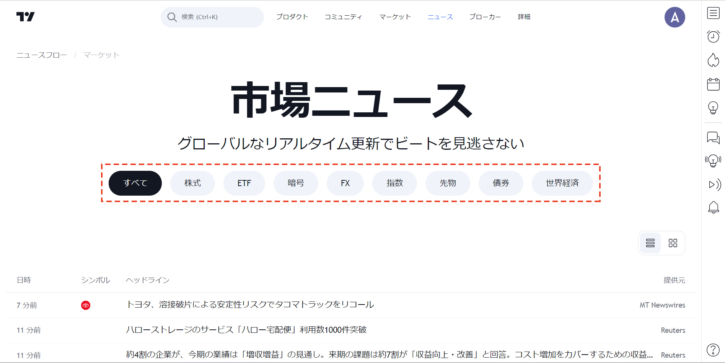This screenshot has width=725, height=363.
Task: Open the help question mark icon
Action: [713, 350]
